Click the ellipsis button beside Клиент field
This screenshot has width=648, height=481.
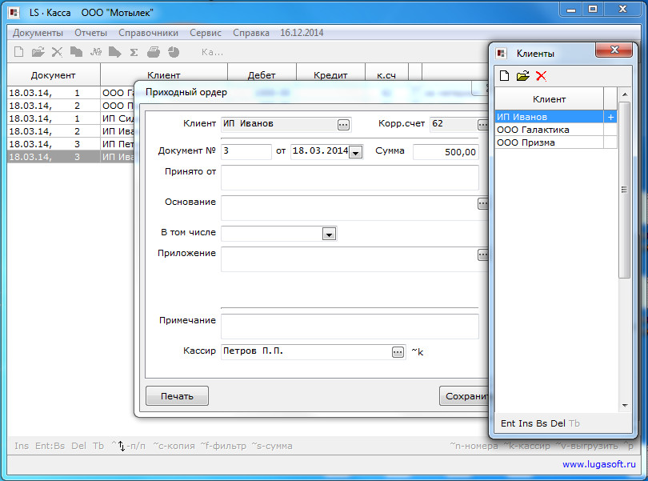[x=343, y=124]
